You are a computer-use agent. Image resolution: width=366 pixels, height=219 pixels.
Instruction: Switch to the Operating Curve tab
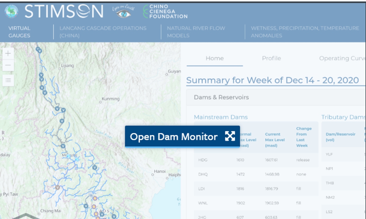(x=342, y=58)
